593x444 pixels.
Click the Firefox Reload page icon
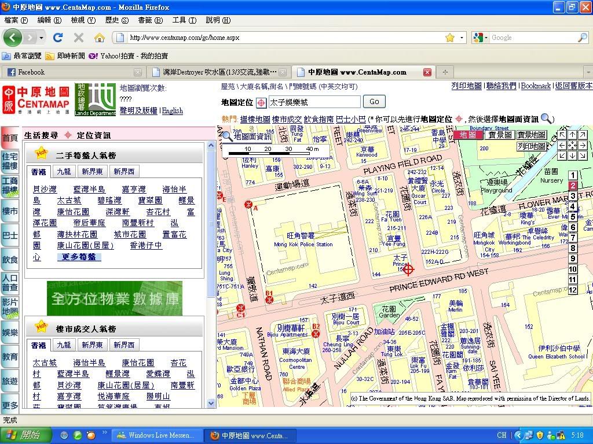[x=58, y=38]
